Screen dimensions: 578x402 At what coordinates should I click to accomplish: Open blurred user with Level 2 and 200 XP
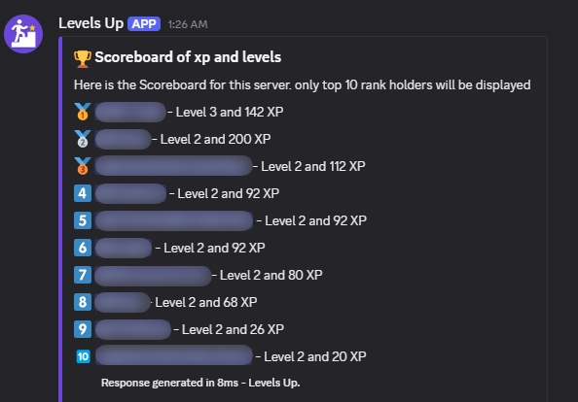(123, 140)
